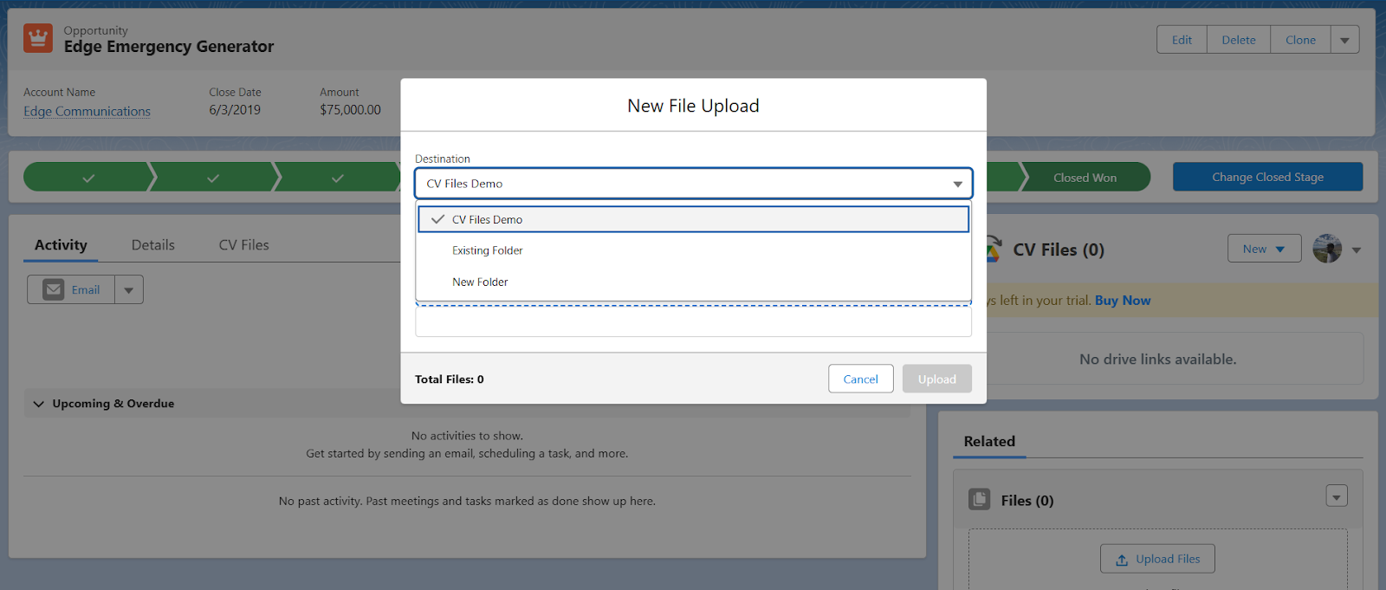Choose the New Folder option
The width and height of the screenshot is (1386, 590).
[693, 282]
